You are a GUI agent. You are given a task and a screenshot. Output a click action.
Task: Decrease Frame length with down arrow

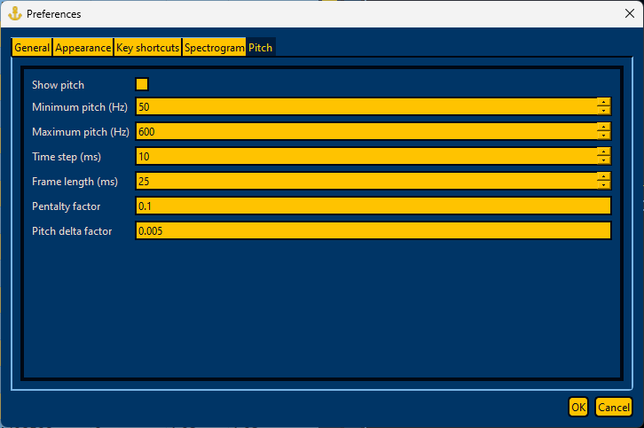pos(603,185)
